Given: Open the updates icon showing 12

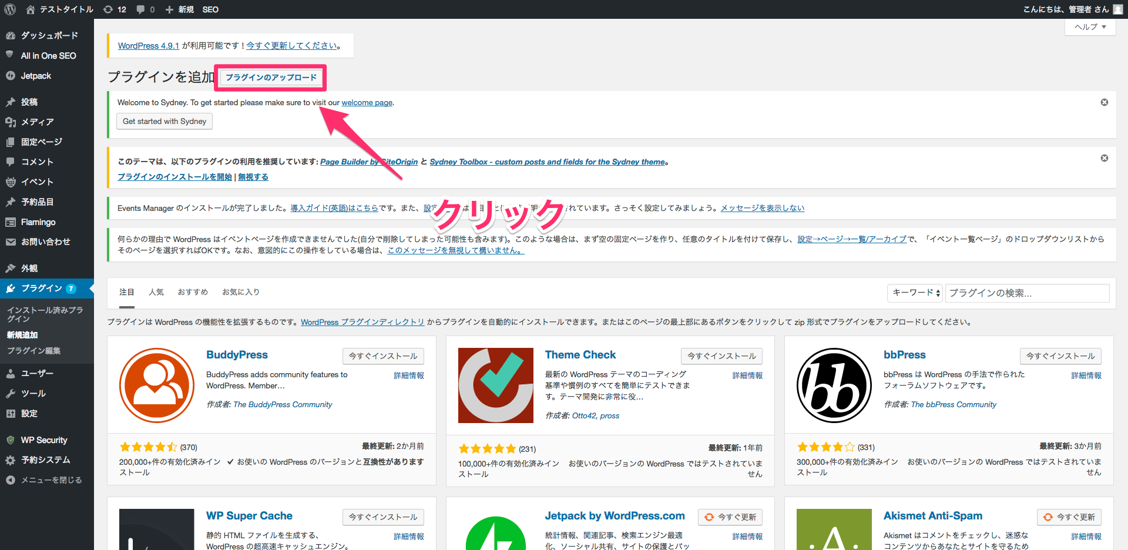Looking at the screenshot, I should click(108, 9).
